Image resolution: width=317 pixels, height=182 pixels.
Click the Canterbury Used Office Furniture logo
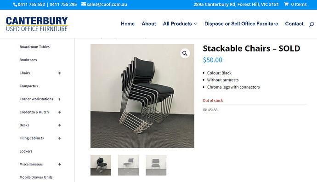tap(37, 24)
